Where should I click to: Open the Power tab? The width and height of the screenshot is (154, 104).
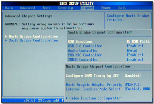(106, 8)
